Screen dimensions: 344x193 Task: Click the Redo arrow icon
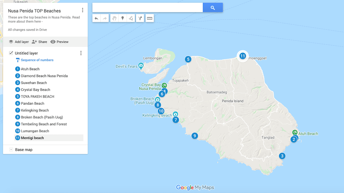click(x=105, y=18)
